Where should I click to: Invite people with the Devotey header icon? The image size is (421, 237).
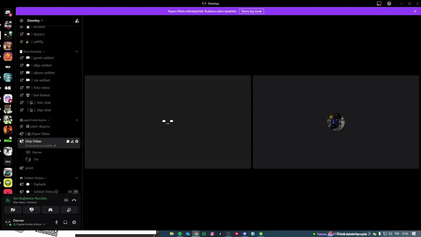pyautogui.click(x=77, y=20)
